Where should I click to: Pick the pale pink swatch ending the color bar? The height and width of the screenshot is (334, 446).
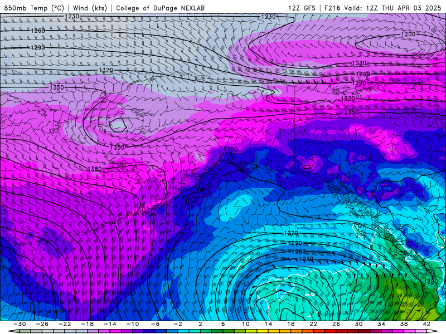[x=421, y=331]
